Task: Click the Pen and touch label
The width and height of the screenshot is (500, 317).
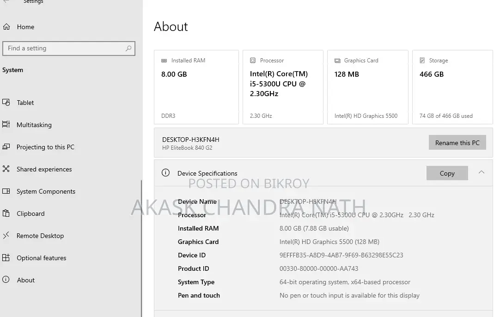Action: [x=199, y=295]
